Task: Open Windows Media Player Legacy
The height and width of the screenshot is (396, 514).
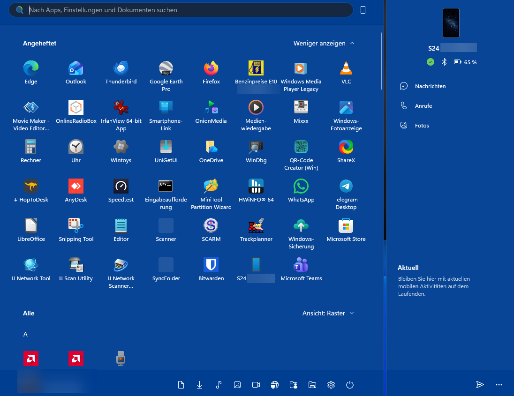Action: pyautogui.click(x=301, y=76)
